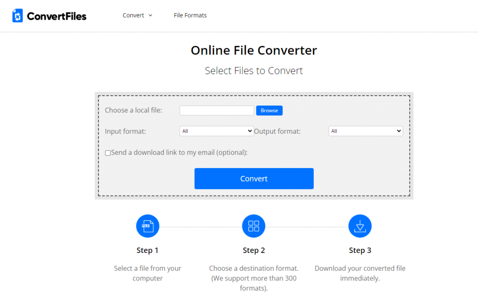Click 'Send a download link to my email' text

179,152
